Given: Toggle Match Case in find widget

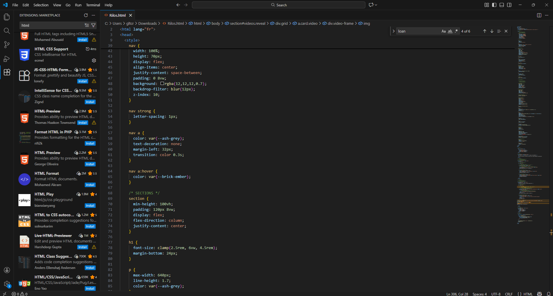Looking at the screenshot, I should coord(443,31).
